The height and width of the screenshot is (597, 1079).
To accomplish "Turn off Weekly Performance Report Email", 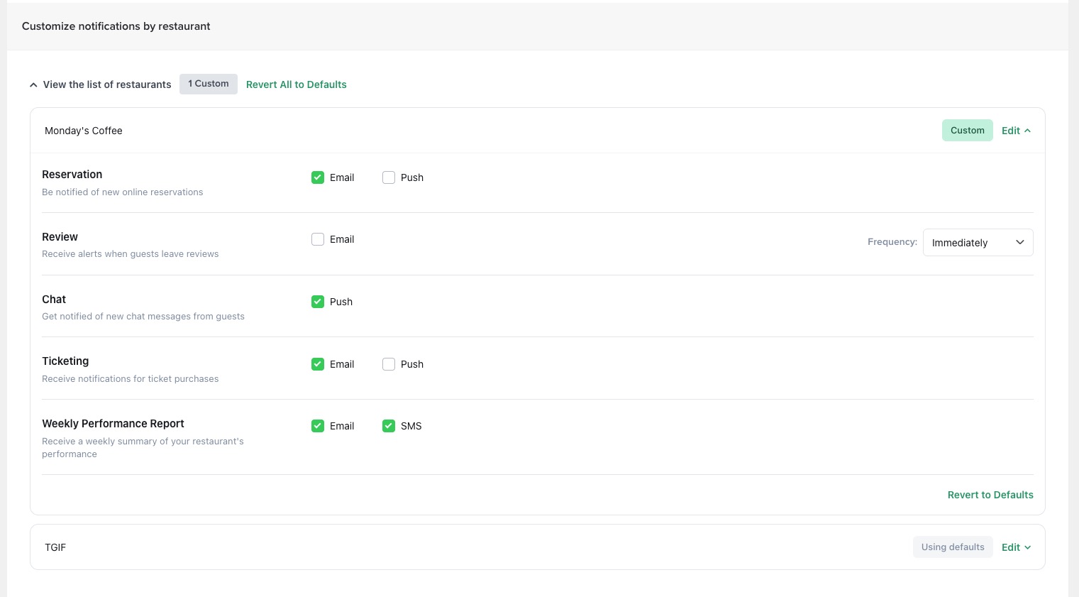I will (x=318, y=426).
